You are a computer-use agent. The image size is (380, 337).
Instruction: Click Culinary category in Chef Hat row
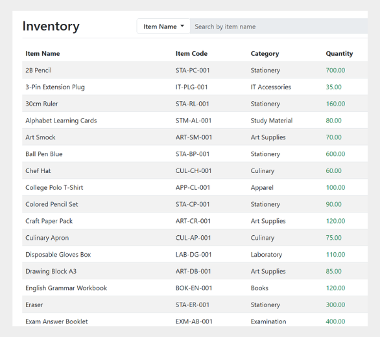point(263,170)
